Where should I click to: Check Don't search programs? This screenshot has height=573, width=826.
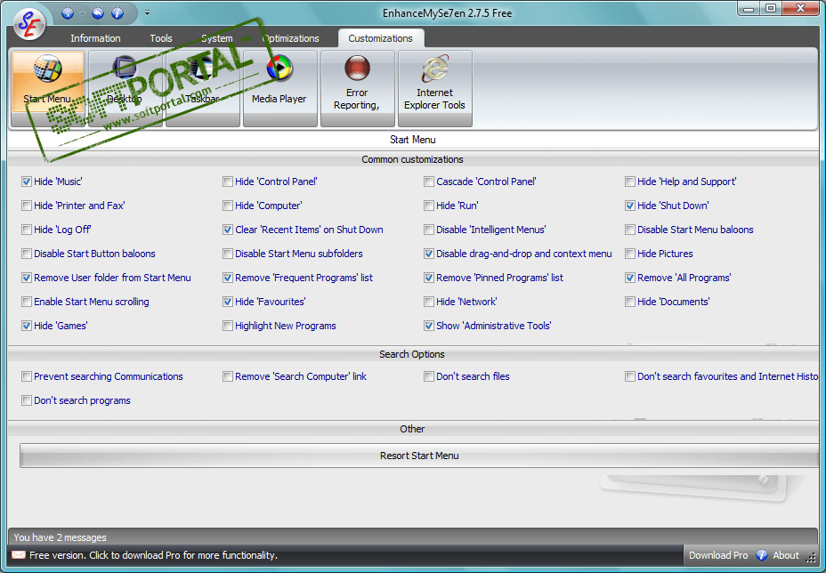pyautogui.click(x=27, y=400)
